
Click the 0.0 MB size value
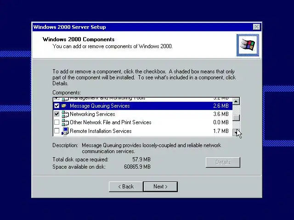[221, 122]
